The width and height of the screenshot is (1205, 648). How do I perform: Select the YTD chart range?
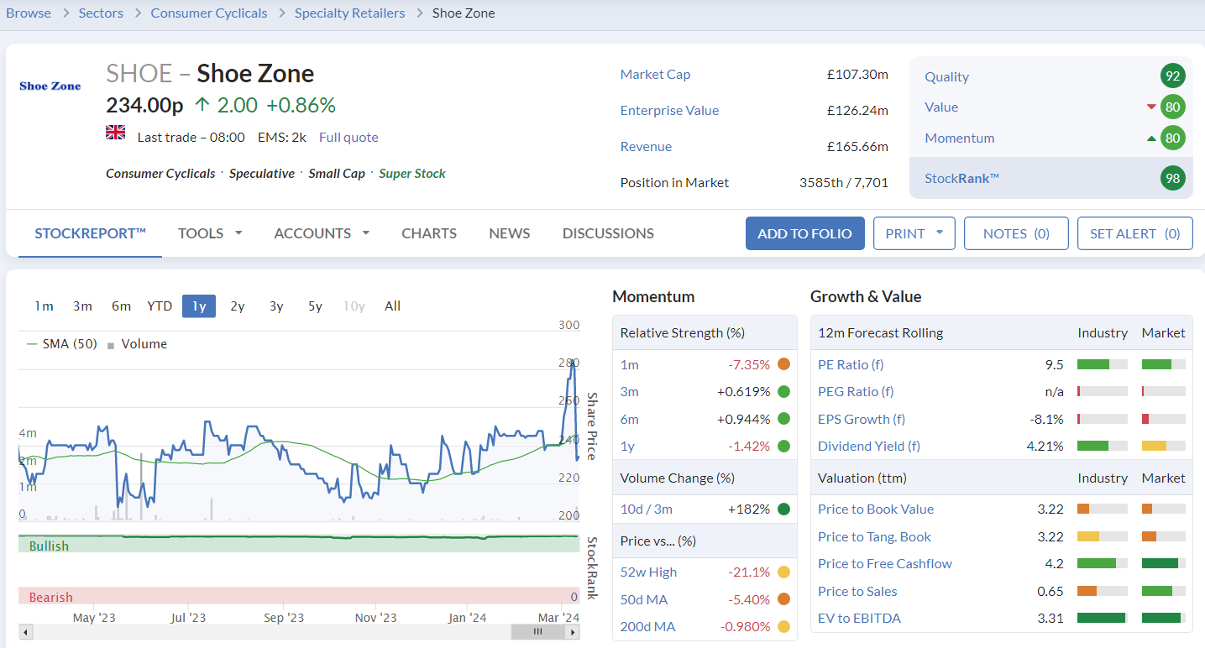[160, 306]
